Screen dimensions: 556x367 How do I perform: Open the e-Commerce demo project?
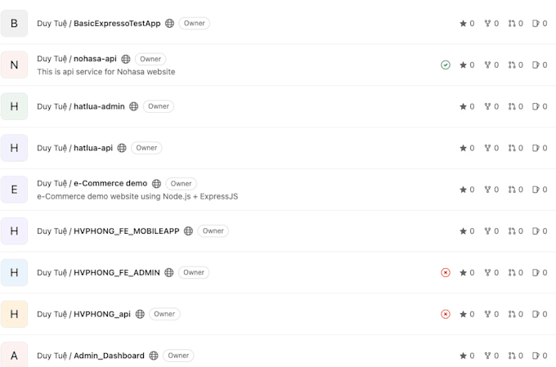click(x=110, y=183)
